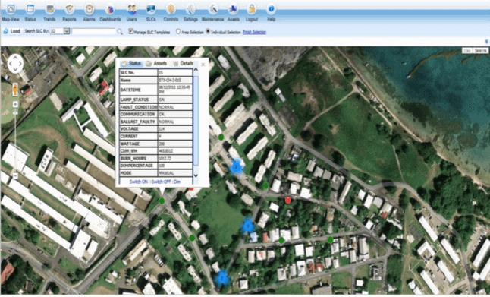Click the popup scrollbar up arrow
Viewport: 490px width, 297px height.
pos(196,69)
